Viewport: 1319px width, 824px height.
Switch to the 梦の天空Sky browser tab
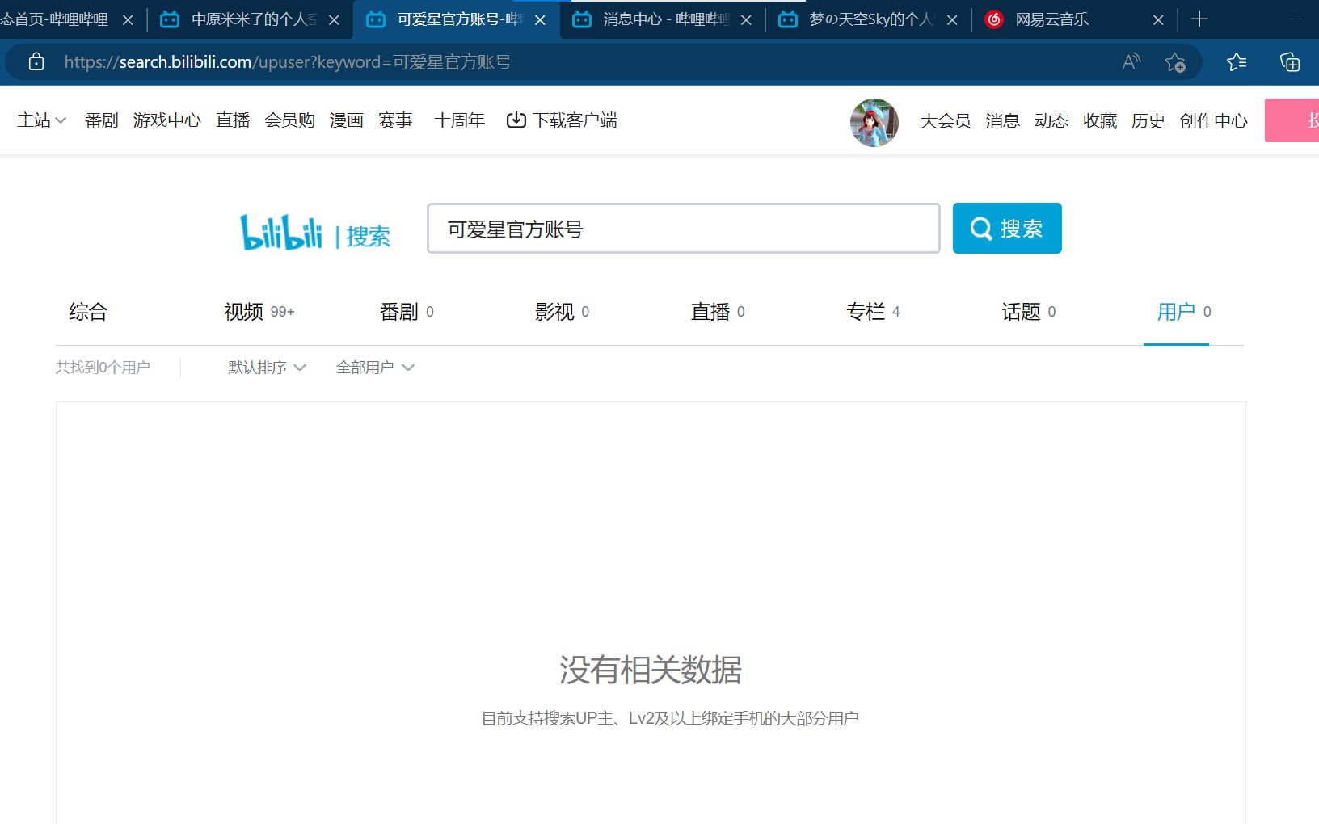868,19
